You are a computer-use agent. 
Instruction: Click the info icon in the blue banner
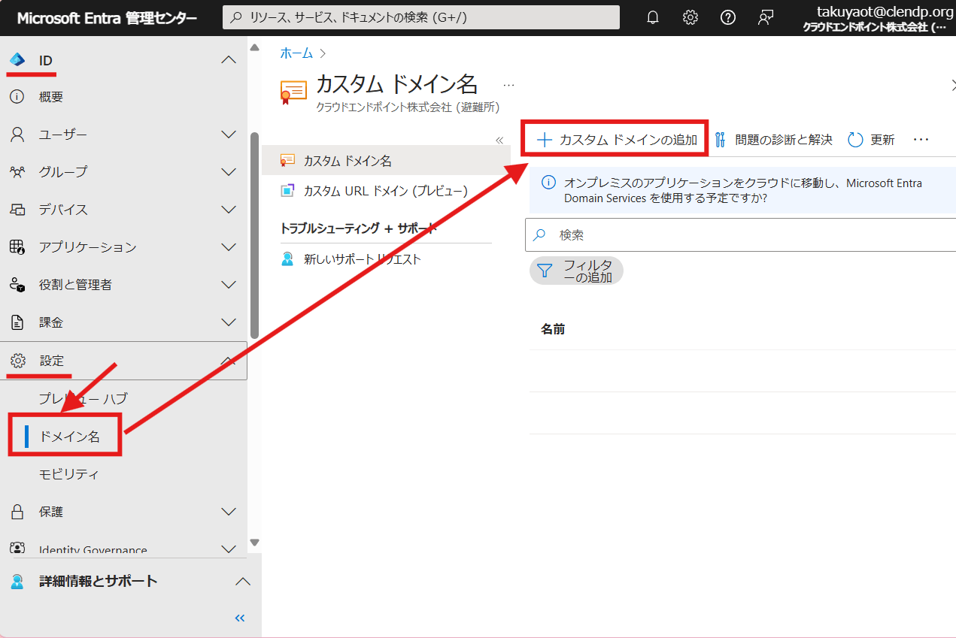click(549, 183)
